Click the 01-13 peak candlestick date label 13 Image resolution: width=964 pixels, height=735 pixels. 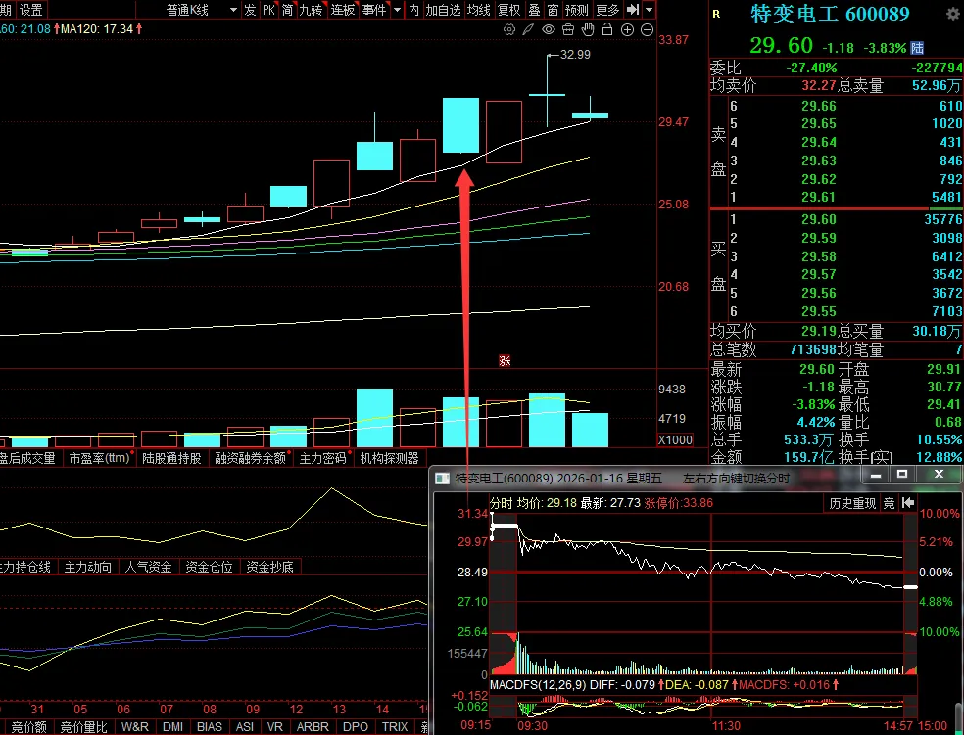click(x=339, y=709)
